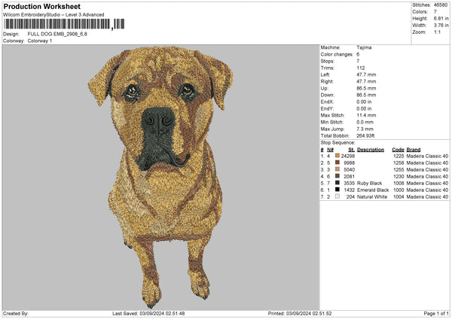The width and height of the screenshot is (452, 319).
Task: Select the color swatch for code 1258
Action: pyautogui.click(x=337, y=163)
